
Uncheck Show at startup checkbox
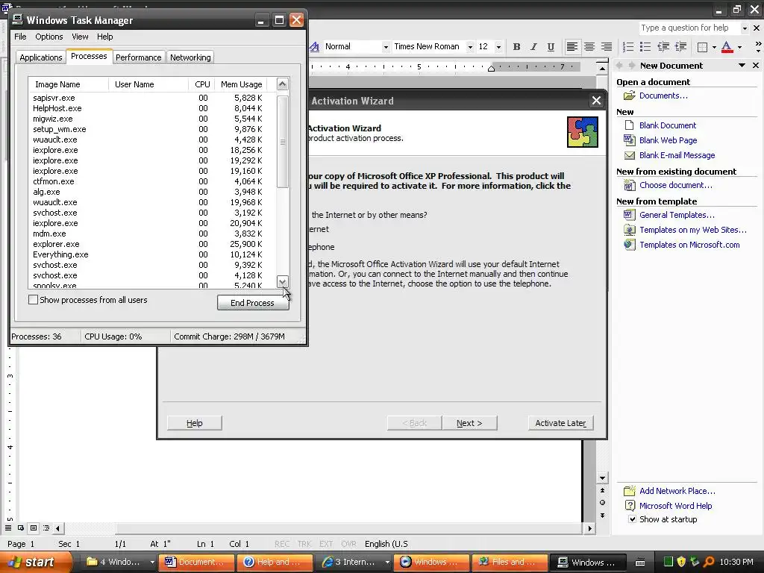click(x=632, y=519)
